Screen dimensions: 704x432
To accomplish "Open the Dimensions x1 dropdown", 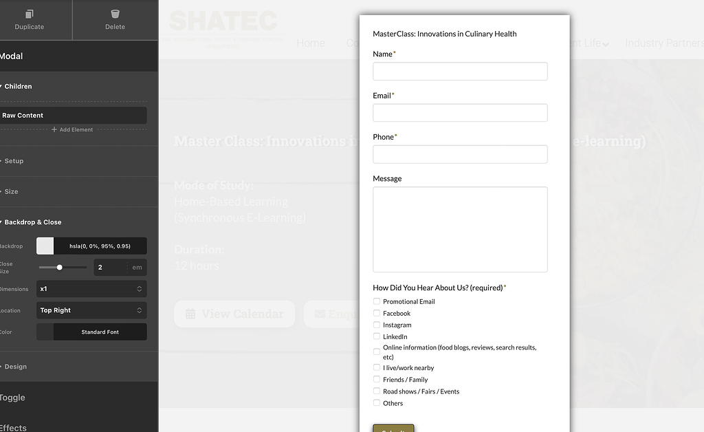I will coord(92,289).
